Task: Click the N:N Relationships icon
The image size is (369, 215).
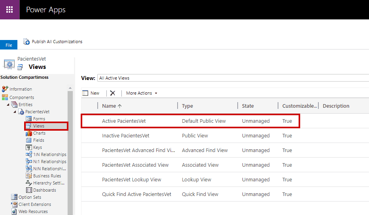Action: tap(29, 169)
